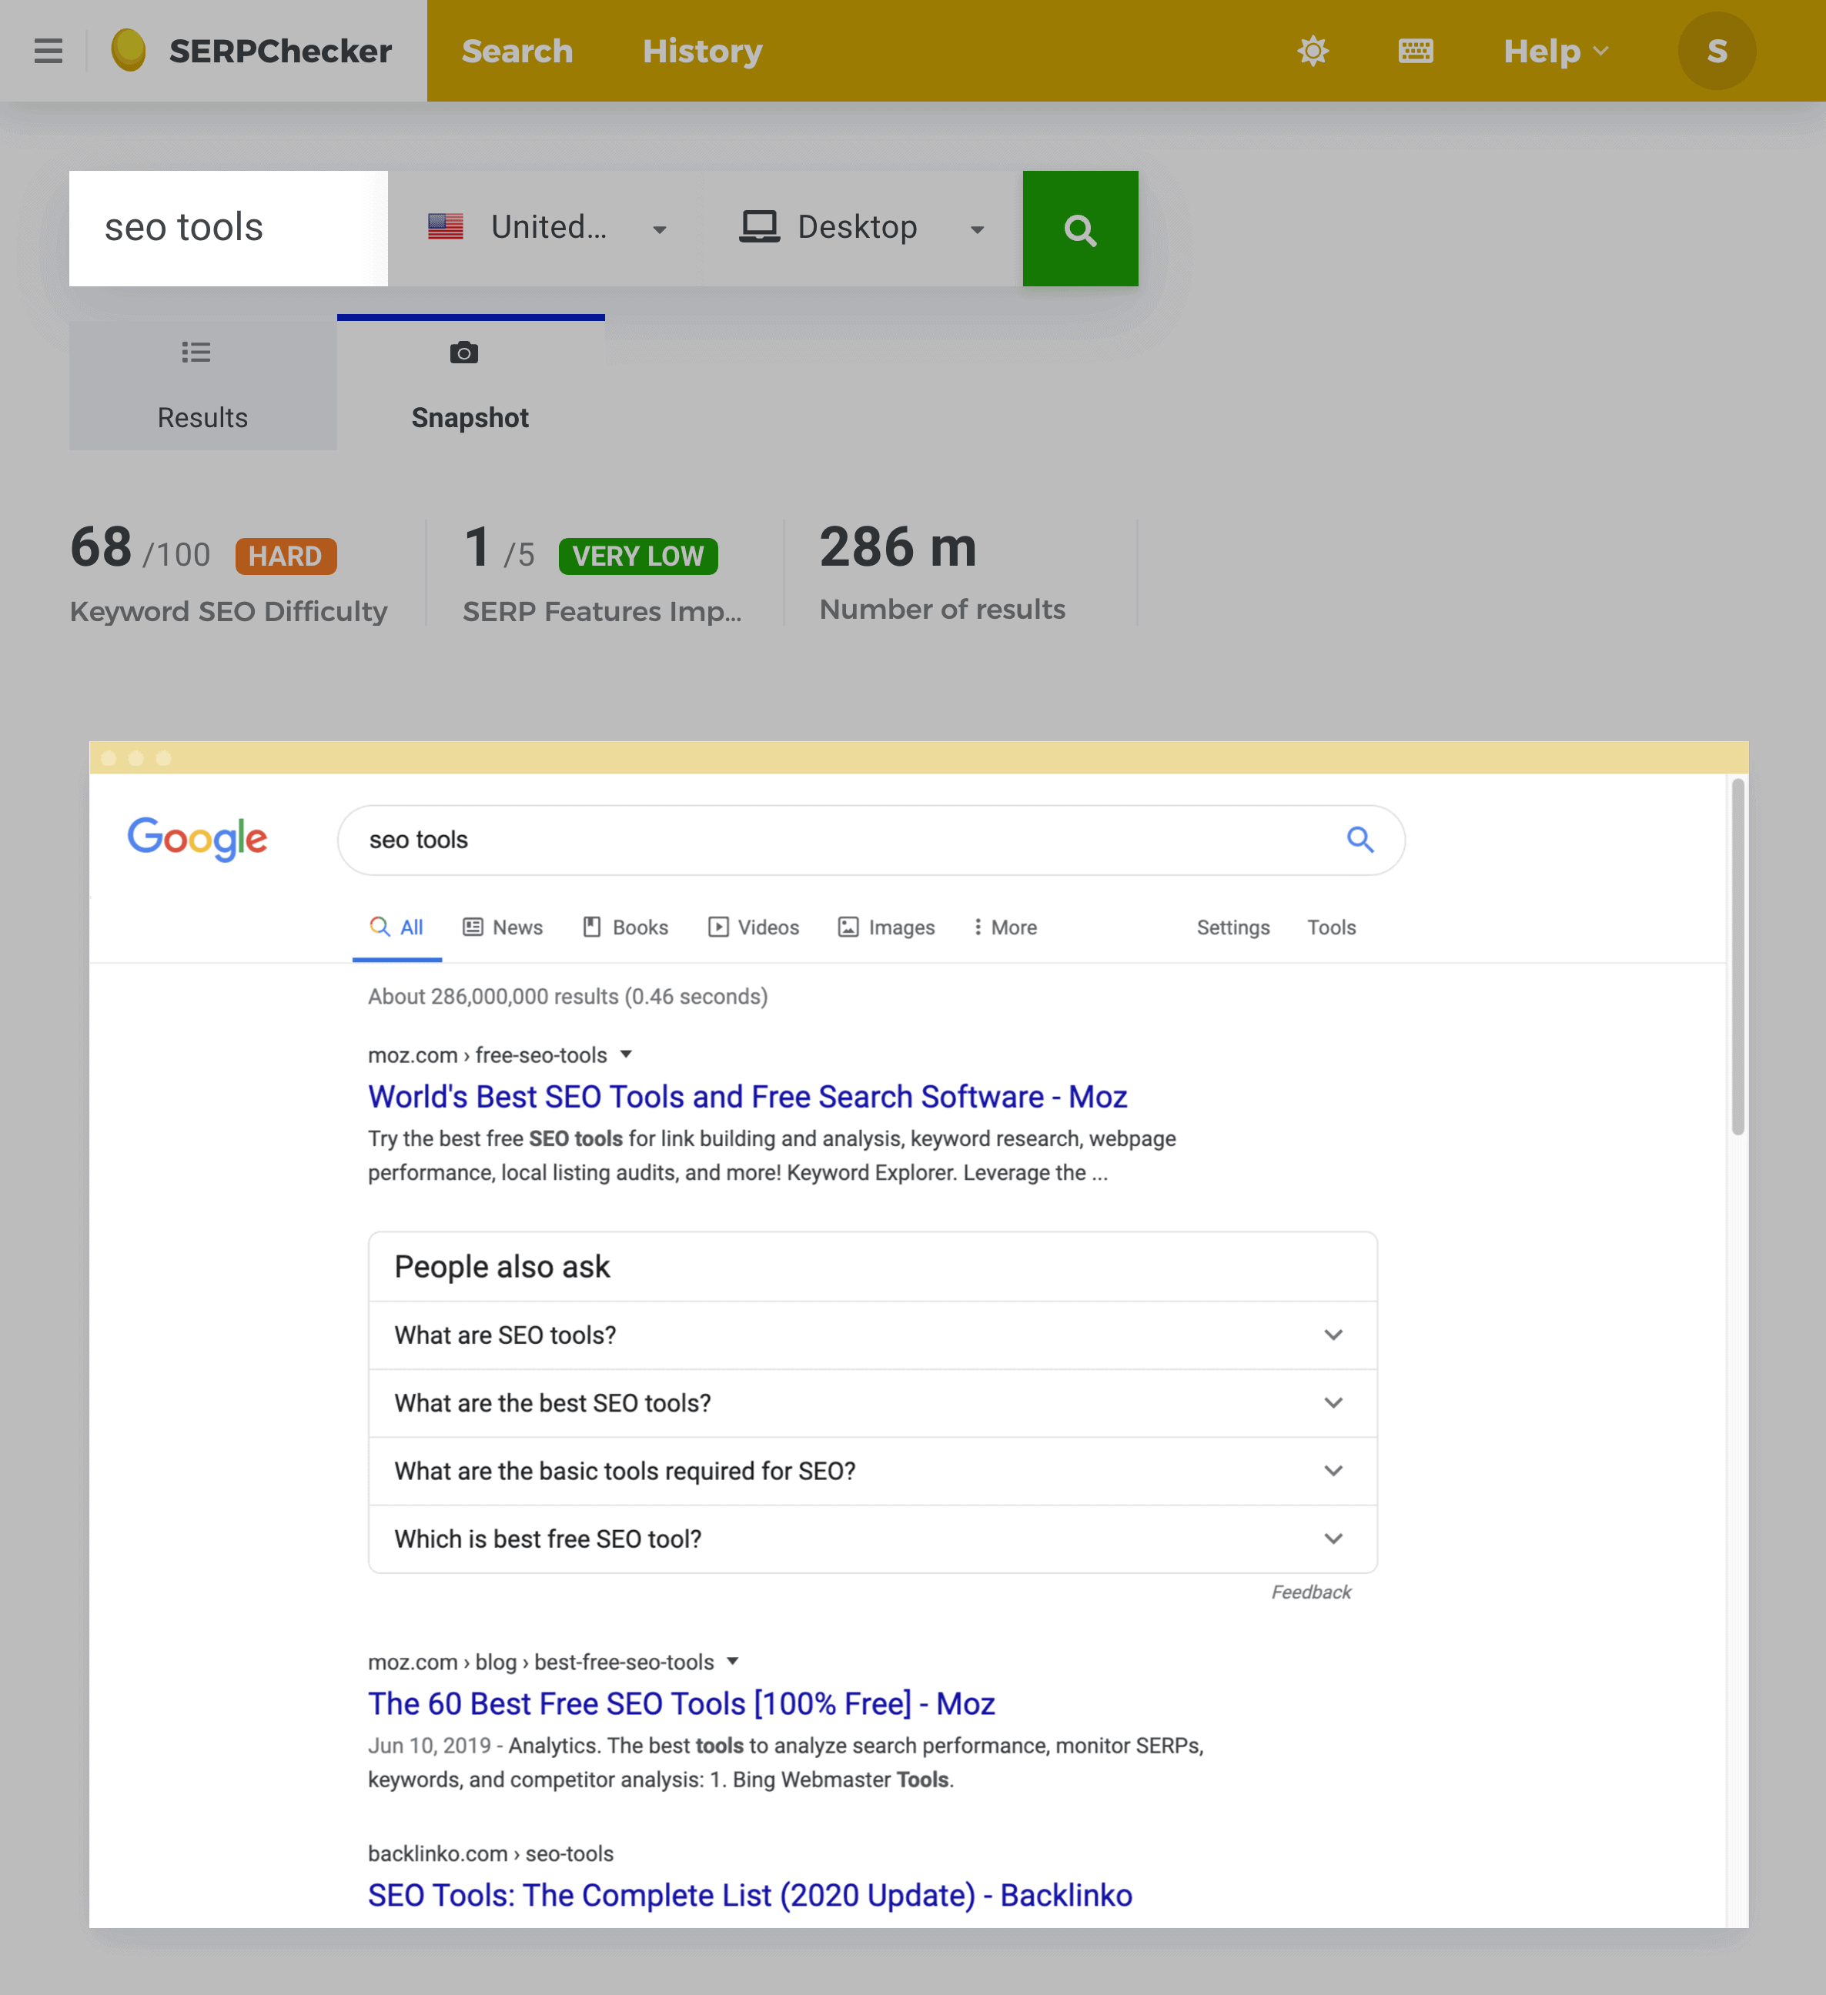Click the Feedback link
Screen dimensions: 1826x1995
[x=1310, y=1591]
